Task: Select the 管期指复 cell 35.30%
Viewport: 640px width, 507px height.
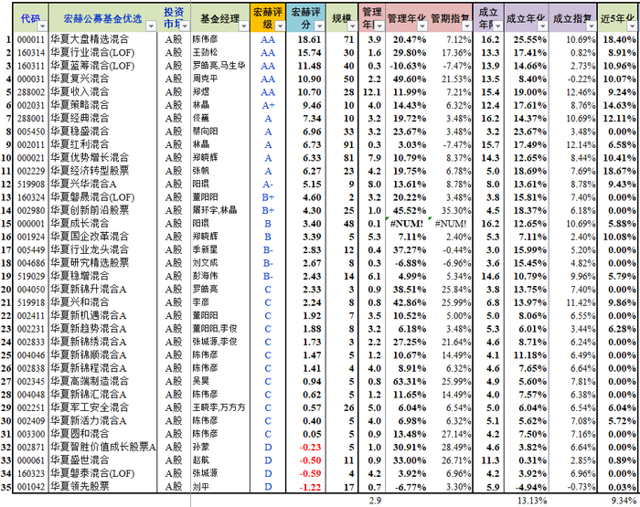Action: point(451,210)
